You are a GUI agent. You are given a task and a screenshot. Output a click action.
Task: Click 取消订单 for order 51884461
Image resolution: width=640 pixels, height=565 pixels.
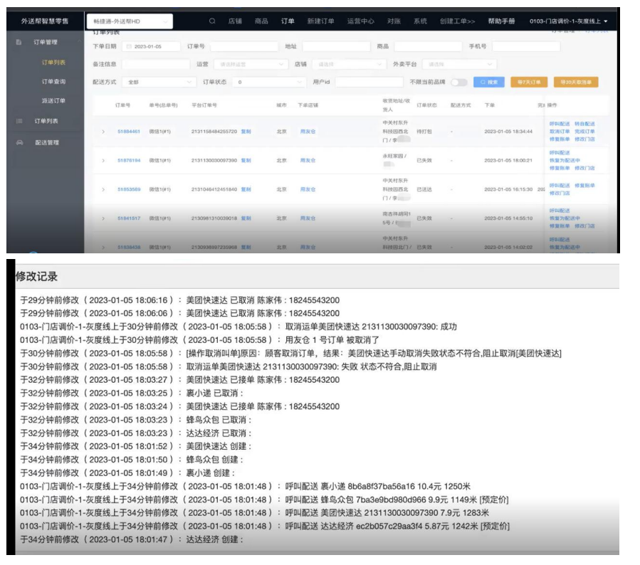(x=559, y=132)
